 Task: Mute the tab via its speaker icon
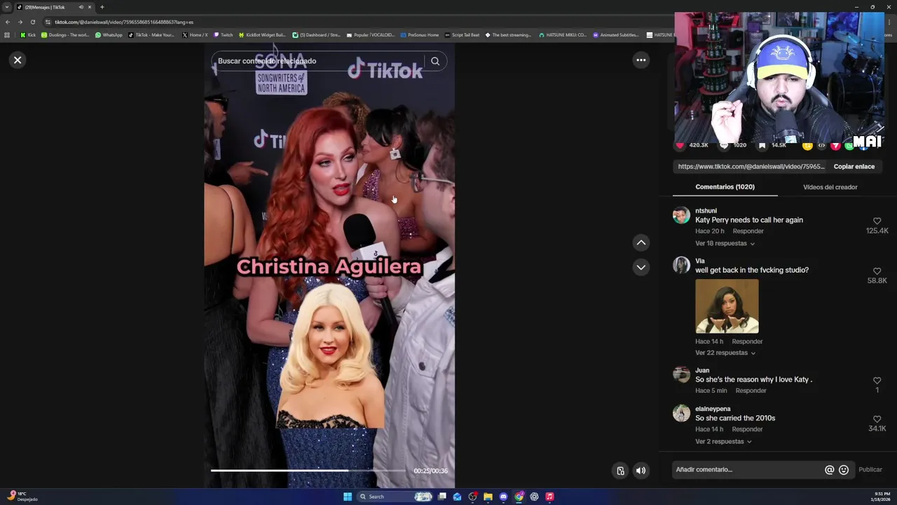(81, 7)
